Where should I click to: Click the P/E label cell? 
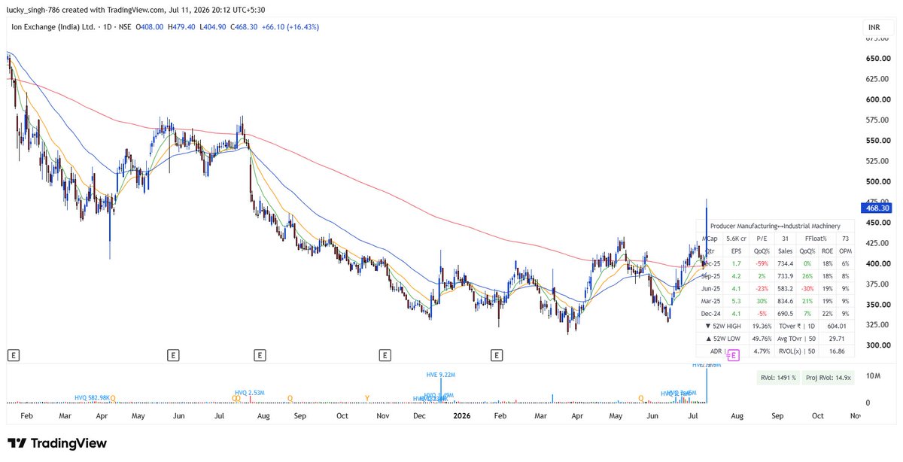point(762,239)
